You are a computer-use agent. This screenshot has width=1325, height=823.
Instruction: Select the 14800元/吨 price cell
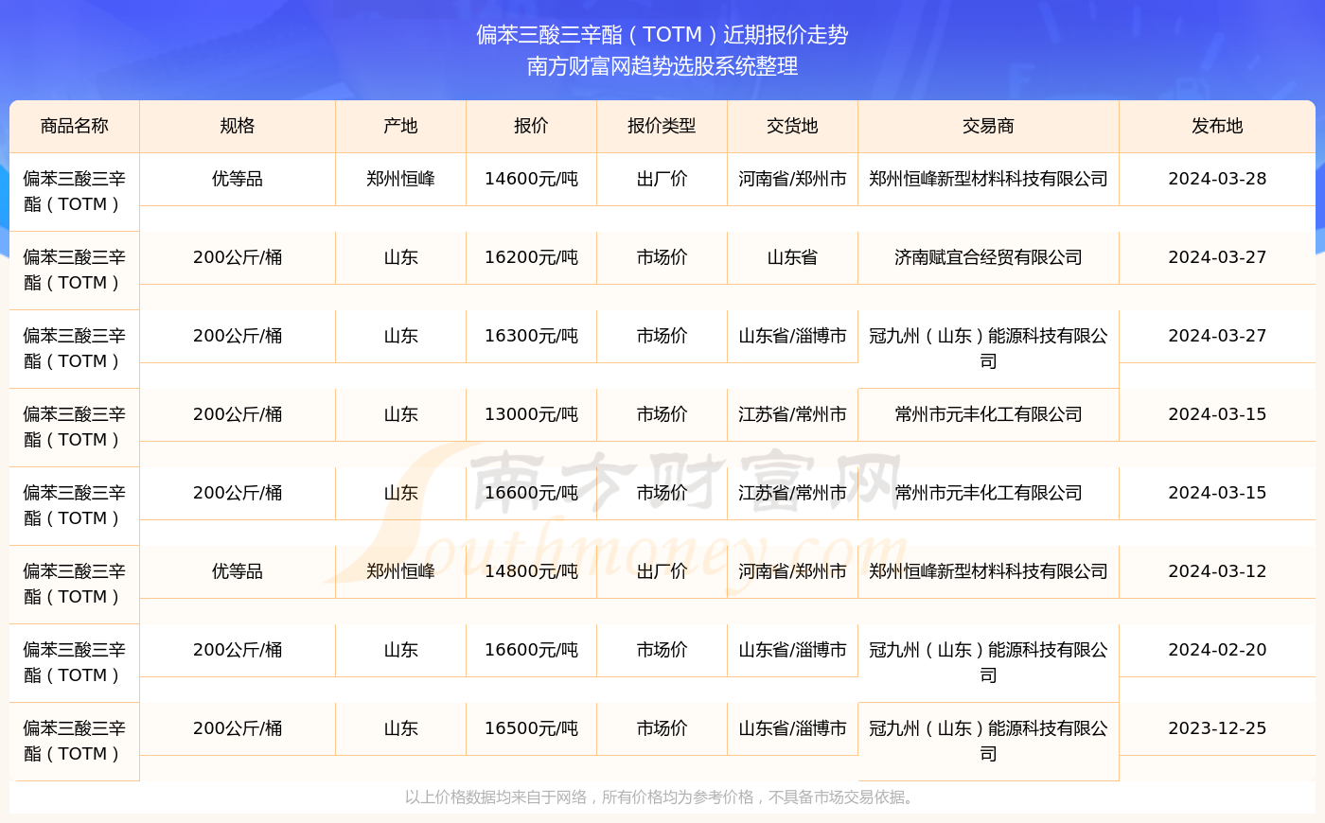click(x=531, y=571)
